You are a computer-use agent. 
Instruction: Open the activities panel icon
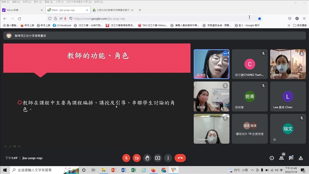(x=301, y=158)
